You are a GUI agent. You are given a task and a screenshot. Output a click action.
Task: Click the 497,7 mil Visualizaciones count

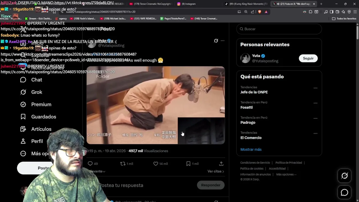(x=148, y=151)
